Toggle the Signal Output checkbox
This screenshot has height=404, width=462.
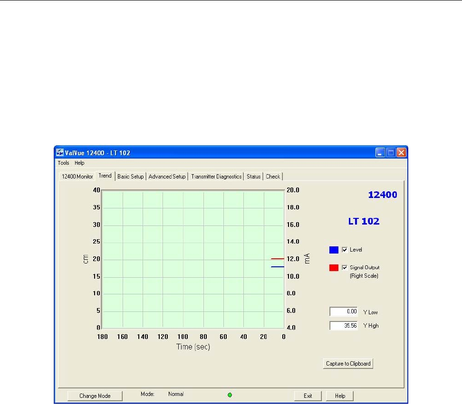(x=345, y=267)
